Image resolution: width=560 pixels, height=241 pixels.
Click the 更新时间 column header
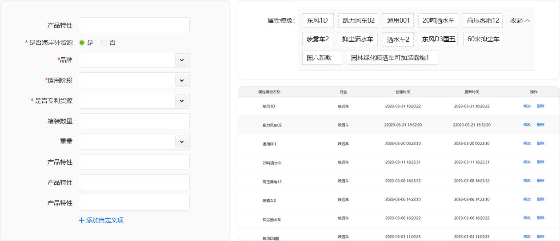click(472, 92)
